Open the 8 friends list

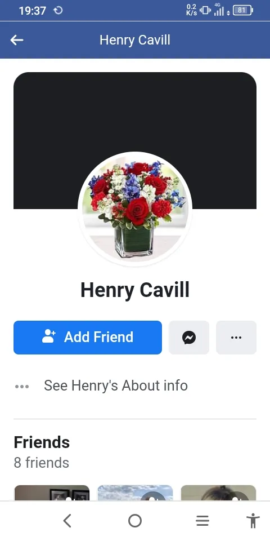tap(41, 463)
